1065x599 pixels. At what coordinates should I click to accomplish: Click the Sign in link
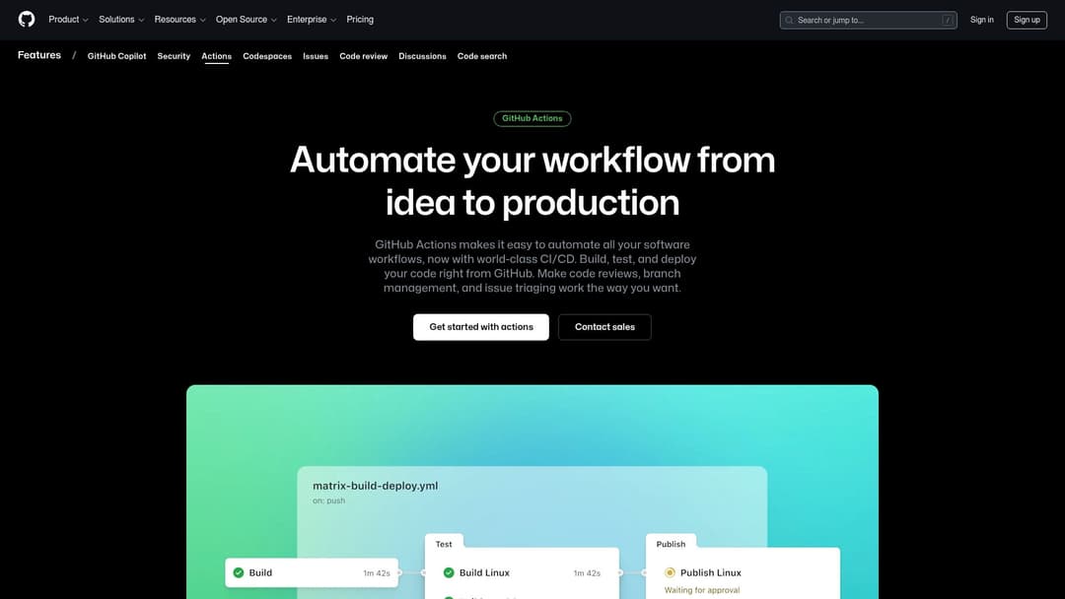[981, 20]
